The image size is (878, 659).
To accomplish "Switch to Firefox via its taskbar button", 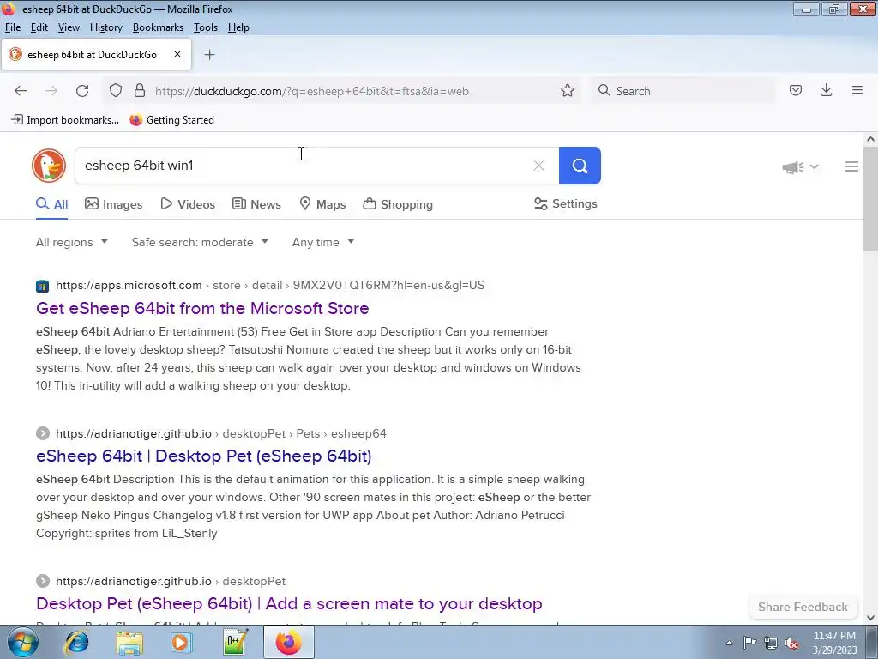I will (288, 642).
